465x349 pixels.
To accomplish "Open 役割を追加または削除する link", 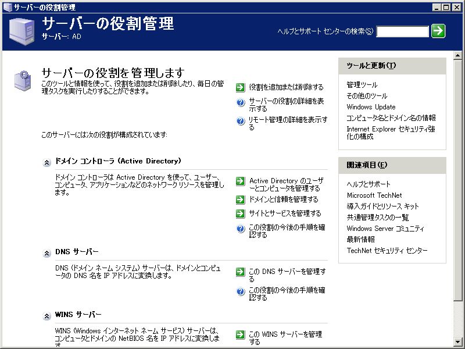I will pyautogui.click(x=286, y=87).
